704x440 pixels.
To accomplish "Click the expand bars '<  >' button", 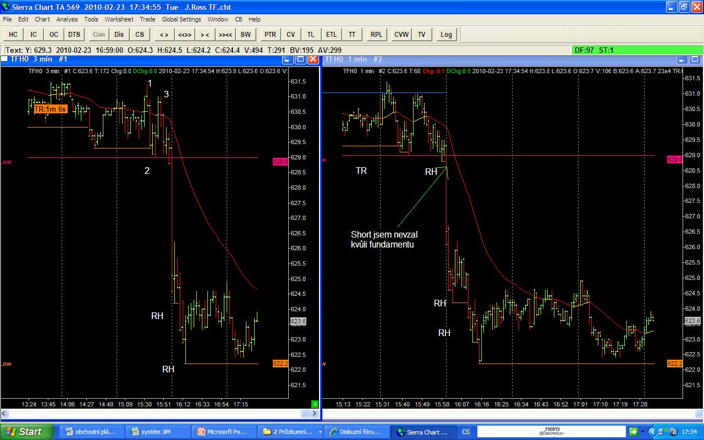I will (x=164, y=34).
